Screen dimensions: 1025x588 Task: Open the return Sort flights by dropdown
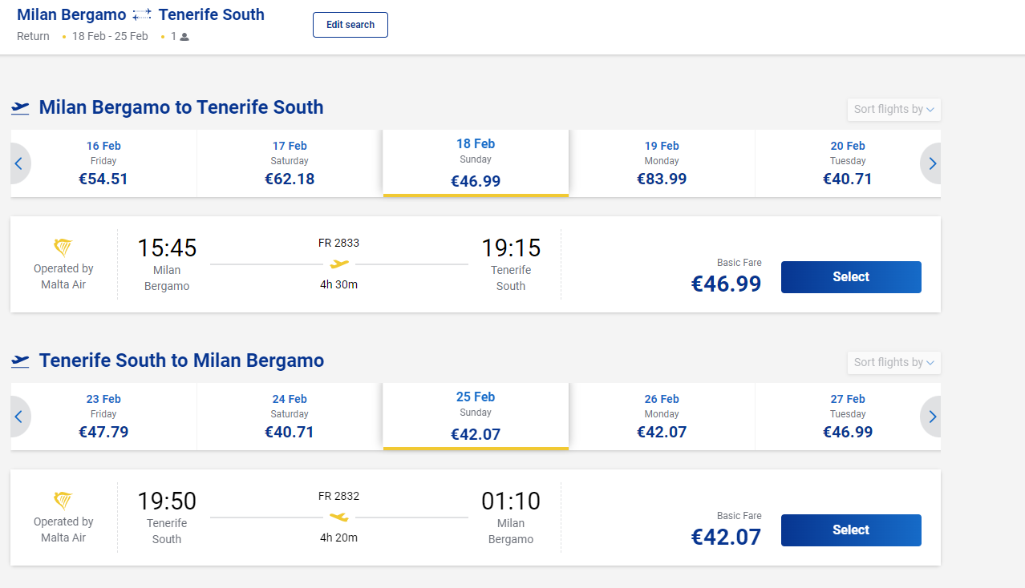[x=893, y=362]
